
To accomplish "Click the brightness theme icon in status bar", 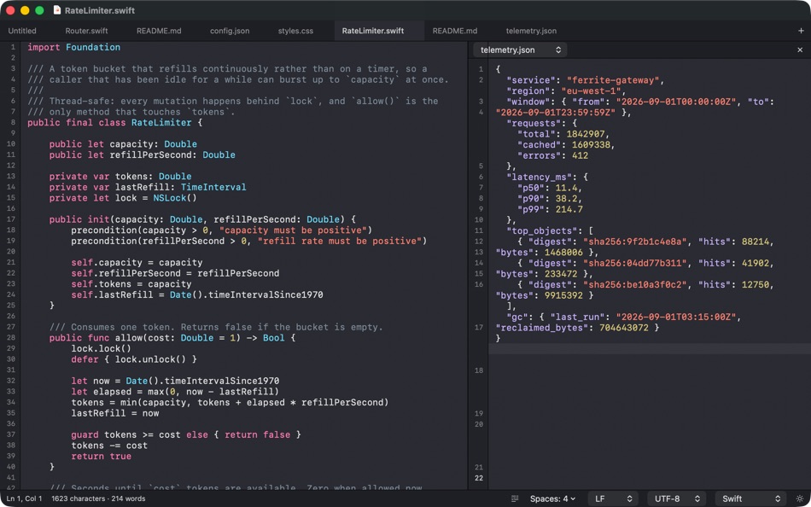I will pos(800,498).
